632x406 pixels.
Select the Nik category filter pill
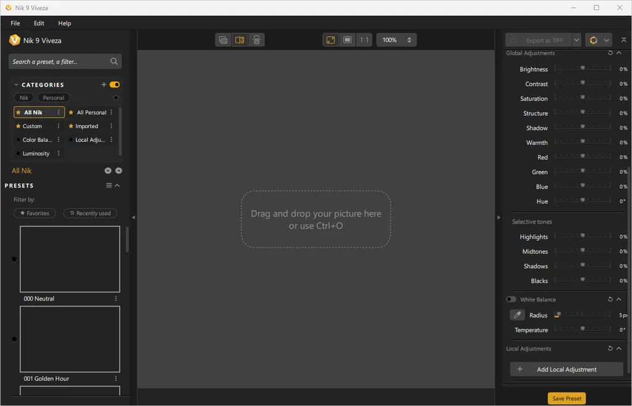[x=24, y=98]
